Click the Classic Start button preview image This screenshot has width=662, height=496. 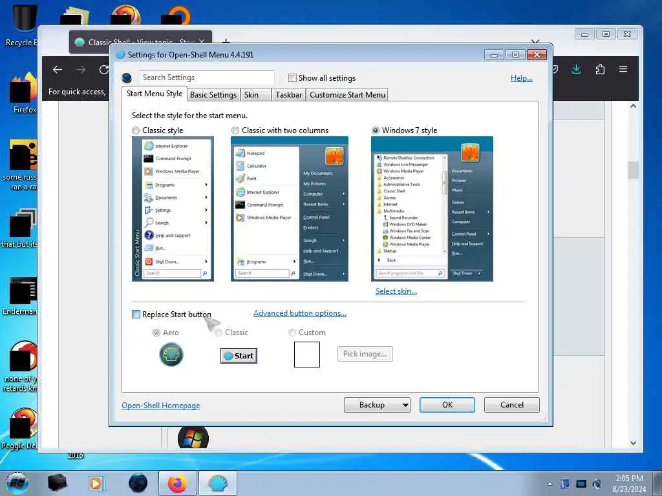(x=239, y=356)
